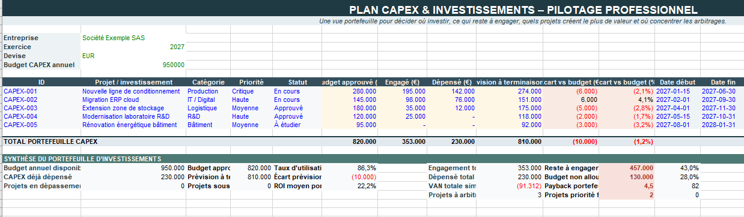Select variance percent cell 4,1%
The width and height of the screenshot is (744, 217).
pyautogui.click(x=627, y=100)
